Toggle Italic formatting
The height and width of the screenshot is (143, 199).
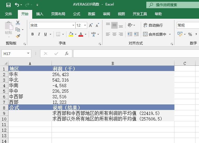[39, 34]
